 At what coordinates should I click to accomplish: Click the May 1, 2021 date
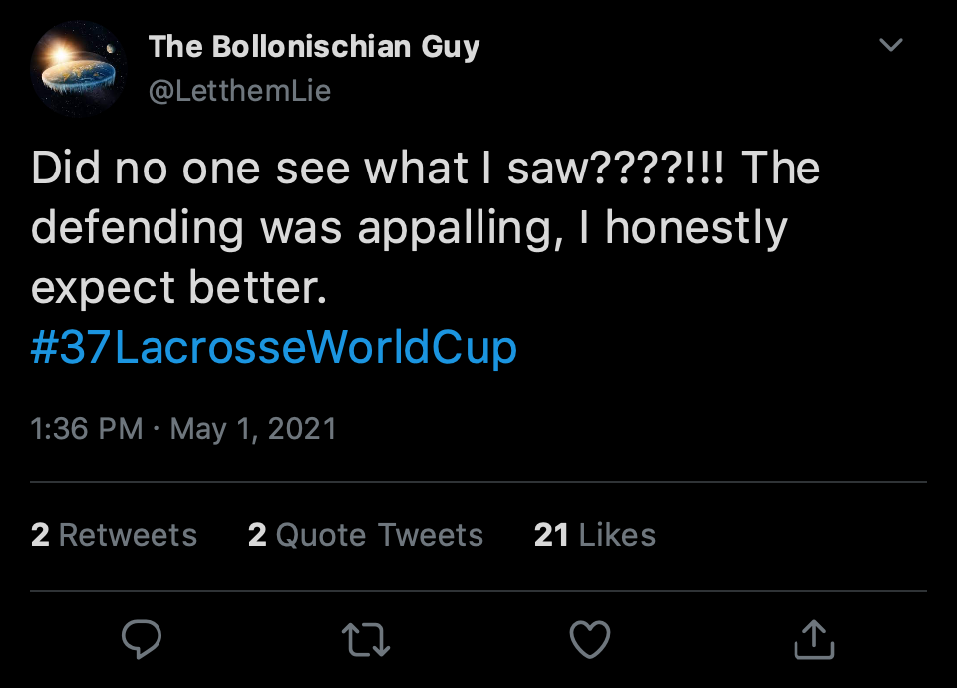point(253,429)
